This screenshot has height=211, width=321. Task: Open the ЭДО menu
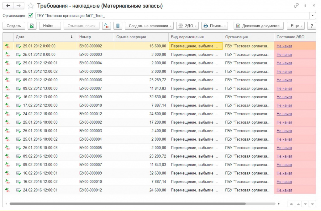187,26
